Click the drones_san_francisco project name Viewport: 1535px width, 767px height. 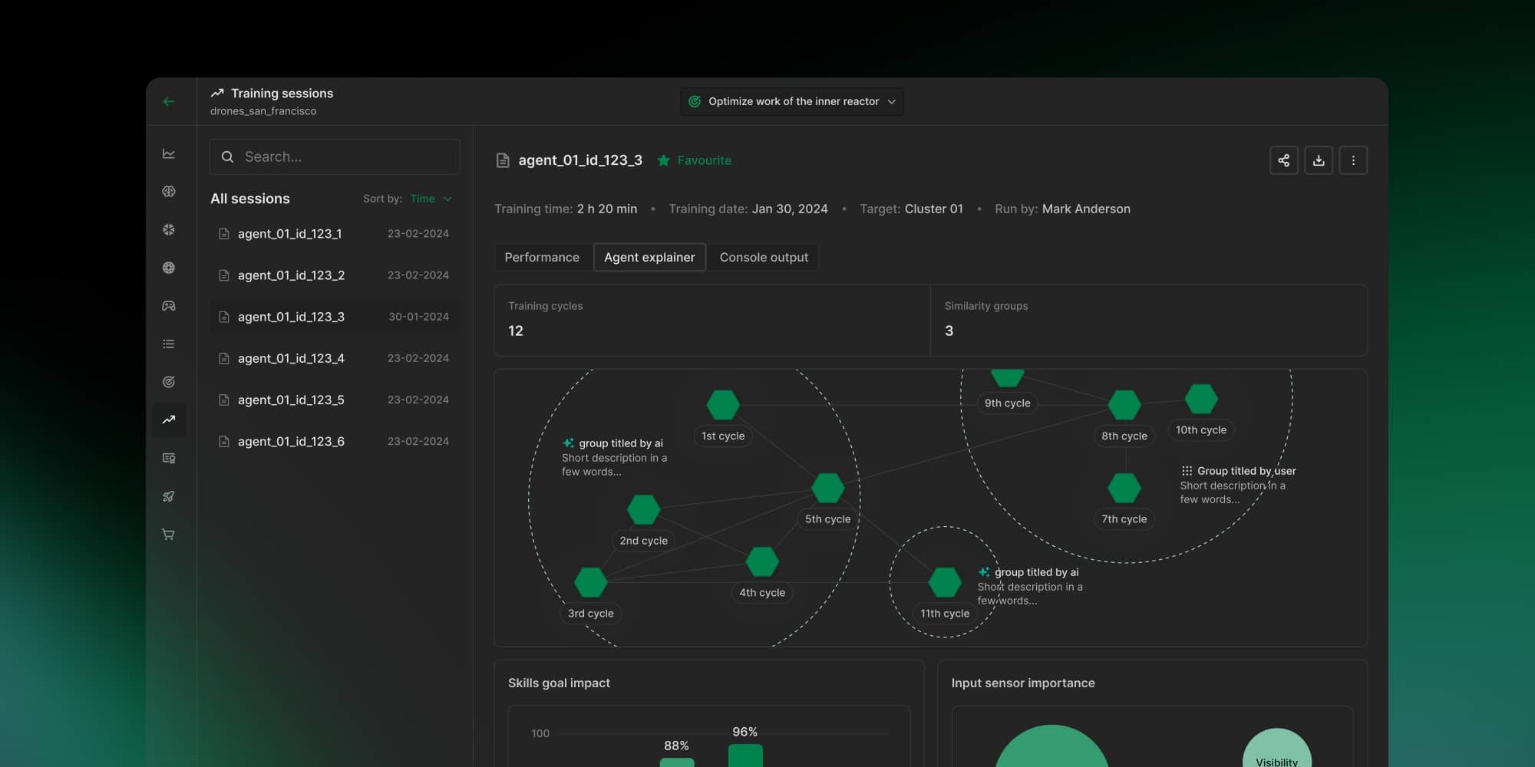point(263,111)
